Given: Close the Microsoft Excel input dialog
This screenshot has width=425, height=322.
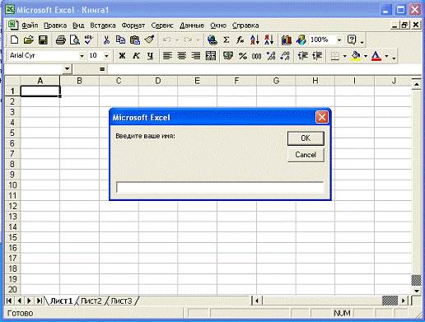Looking at the screenshot, I should 322,118.
